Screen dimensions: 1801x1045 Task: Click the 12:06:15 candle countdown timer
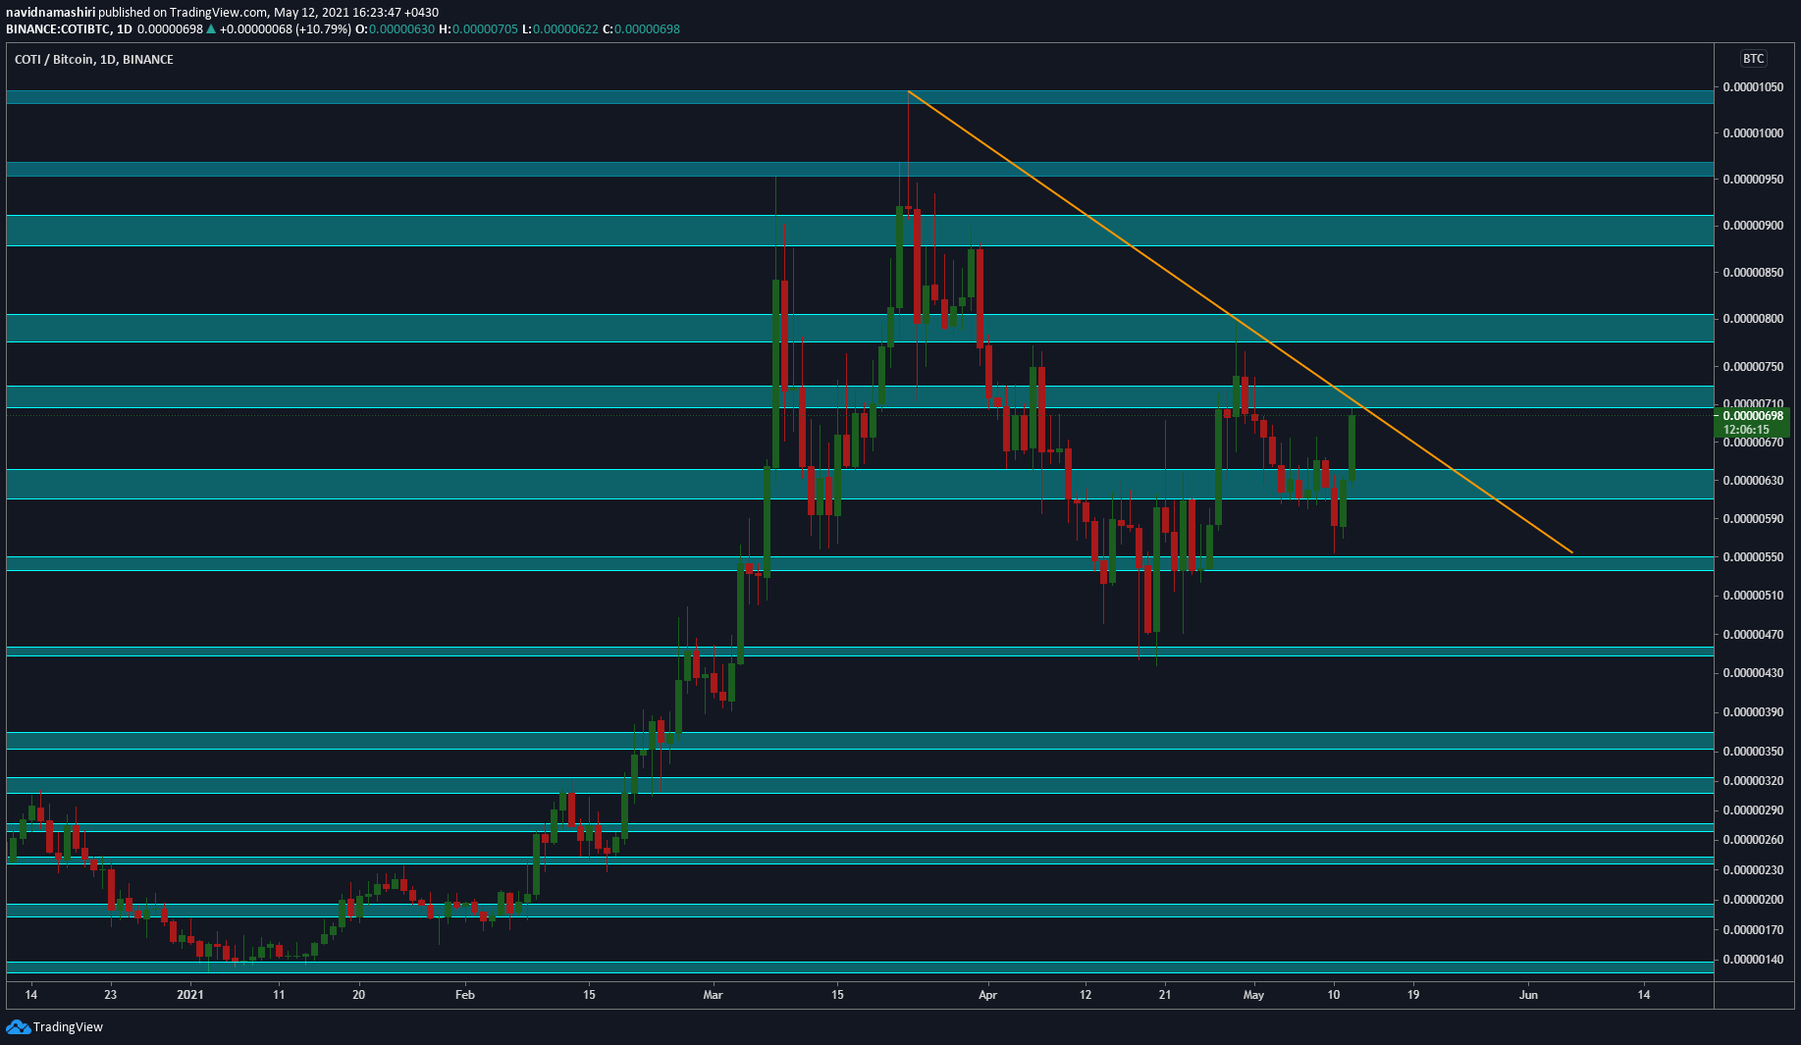pos(1746,430)
